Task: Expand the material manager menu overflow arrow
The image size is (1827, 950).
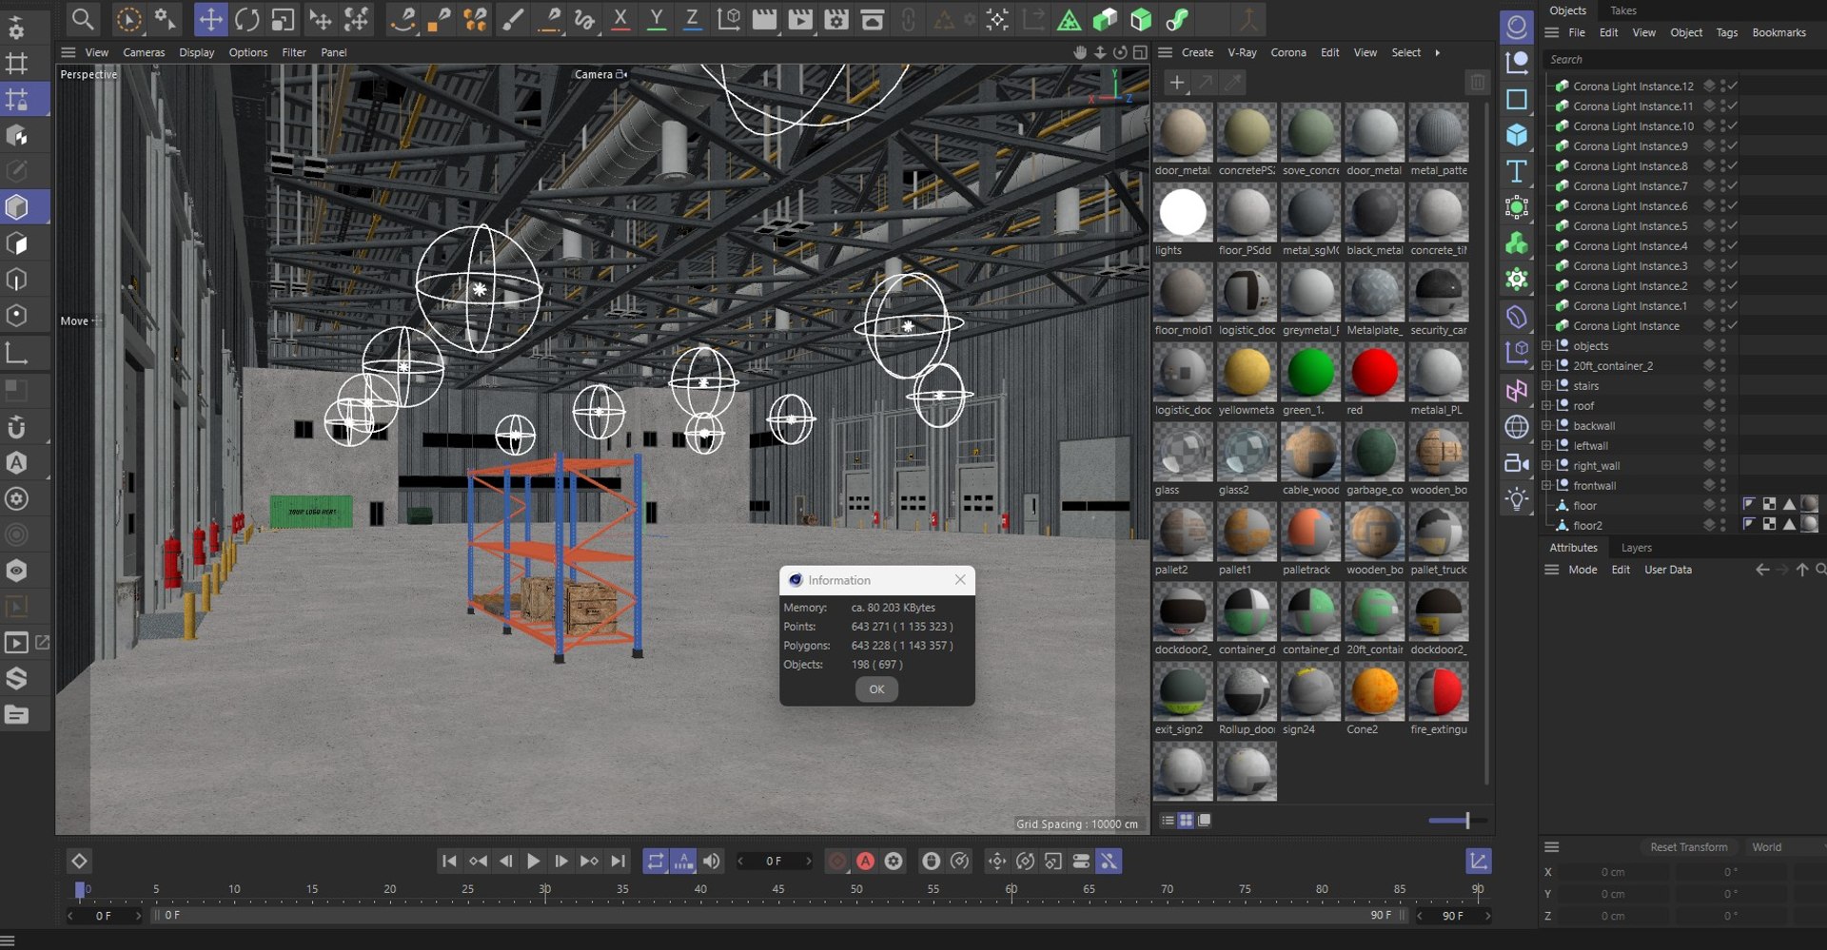Action: pos(1437,53)
